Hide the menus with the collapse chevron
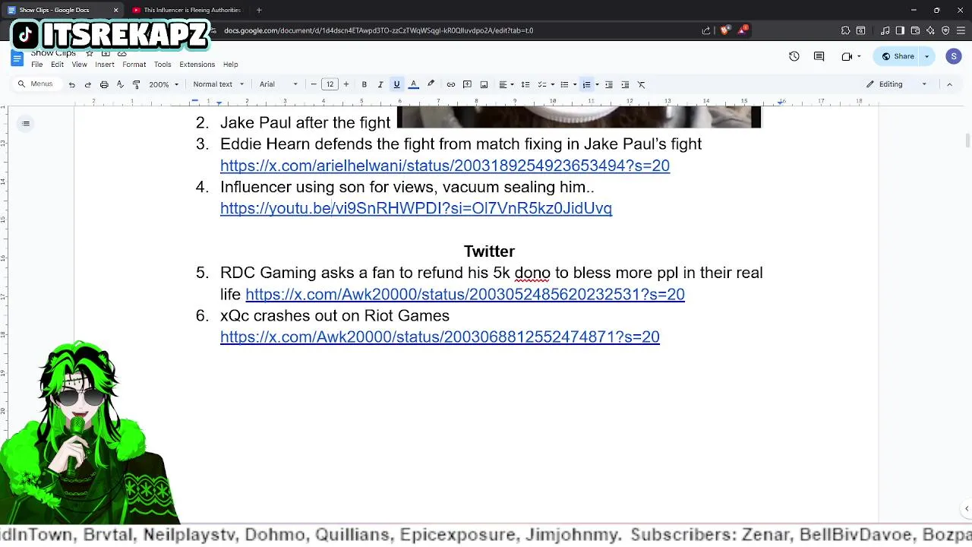972x547 pixels. coord(949,84)
